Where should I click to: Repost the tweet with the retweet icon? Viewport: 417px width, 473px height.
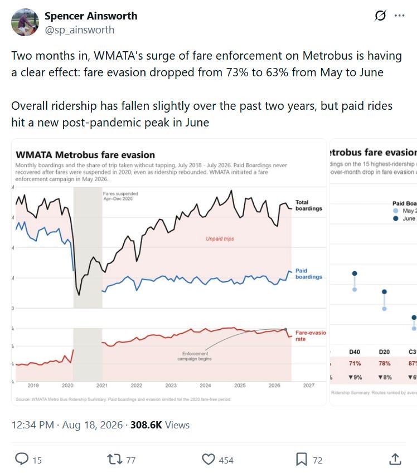point(115,459)
